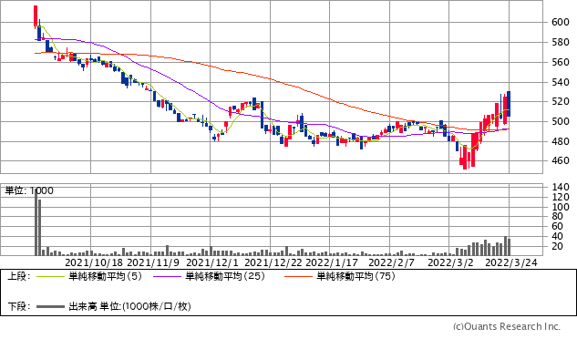Click the 540 price axis label

[561, 82]
